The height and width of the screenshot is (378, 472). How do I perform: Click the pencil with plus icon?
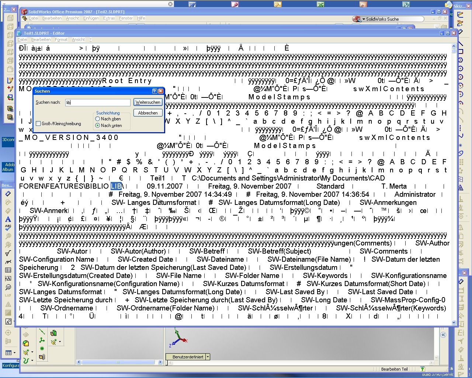click(x=10, y=89)
